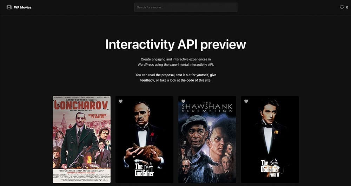This screenshot has height=186, width=351.
Task: Like The Godfather Part II with heart icon
Action: pos(246,101)
